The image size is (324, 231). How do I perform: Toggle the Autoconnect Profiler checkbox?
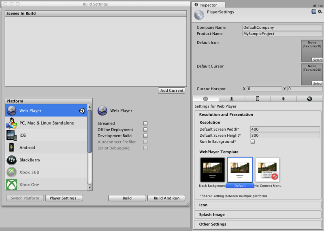pos(145,142)
